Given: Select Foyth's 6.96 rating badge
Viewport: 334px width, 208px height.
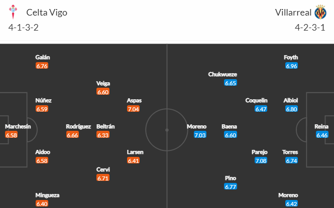Looking at the screenshot, I should [291, 66].
